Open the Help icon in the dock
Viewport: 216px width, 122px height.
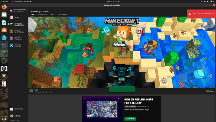[x=4, y=38]
